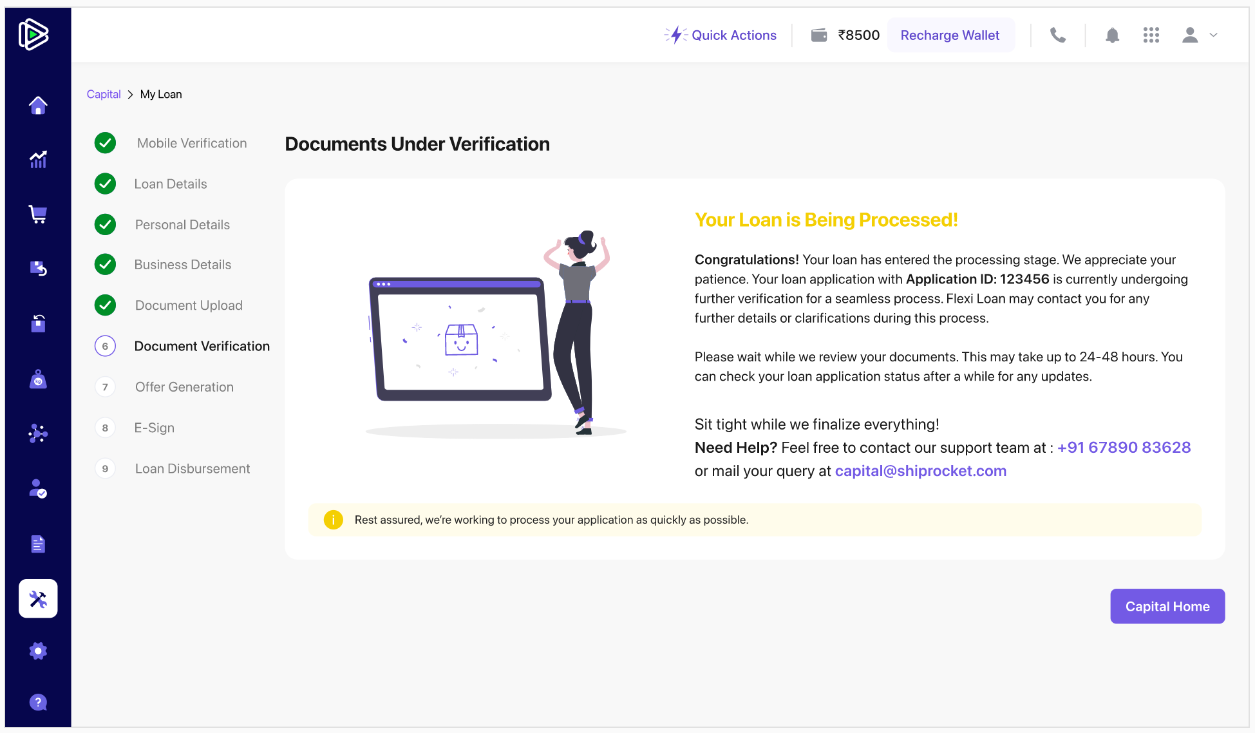
Task: Click the phone call icon in header
Action: click(1058, 35)
